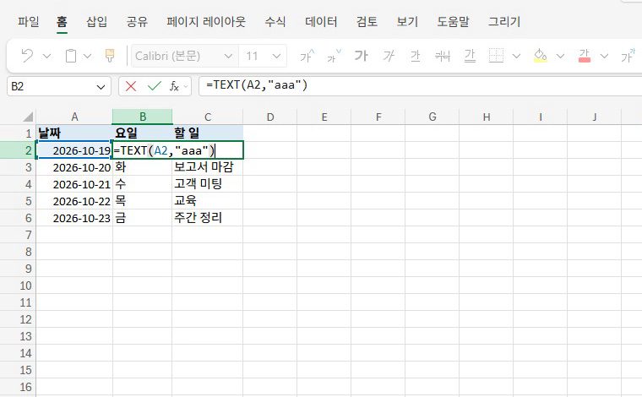This screenshot has width=642, height=397.
Task: Confirm formula with green checkmark
Action: 154,86
